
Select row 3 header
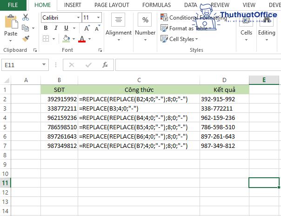[x=5, y=108]
